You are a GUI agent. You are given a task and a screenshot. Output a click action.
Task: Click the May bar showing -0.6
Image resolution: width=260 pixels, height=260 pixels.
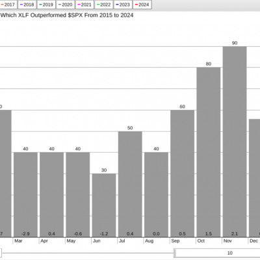click(78, 195)
